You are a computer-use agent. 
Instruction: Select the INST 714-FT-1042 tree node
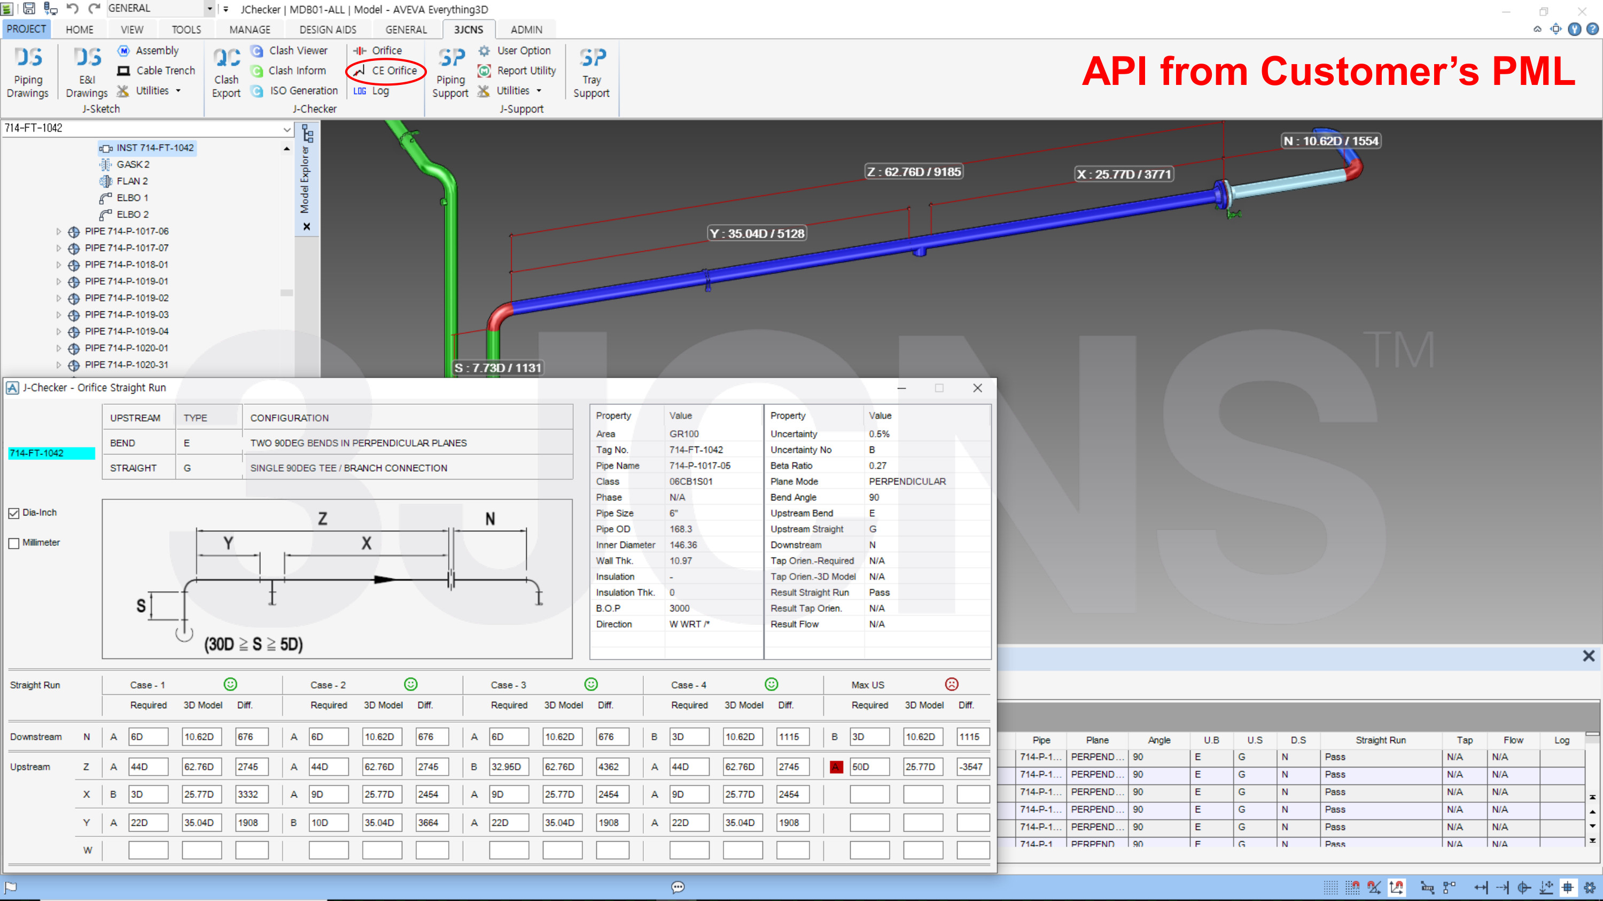point(147,147)
